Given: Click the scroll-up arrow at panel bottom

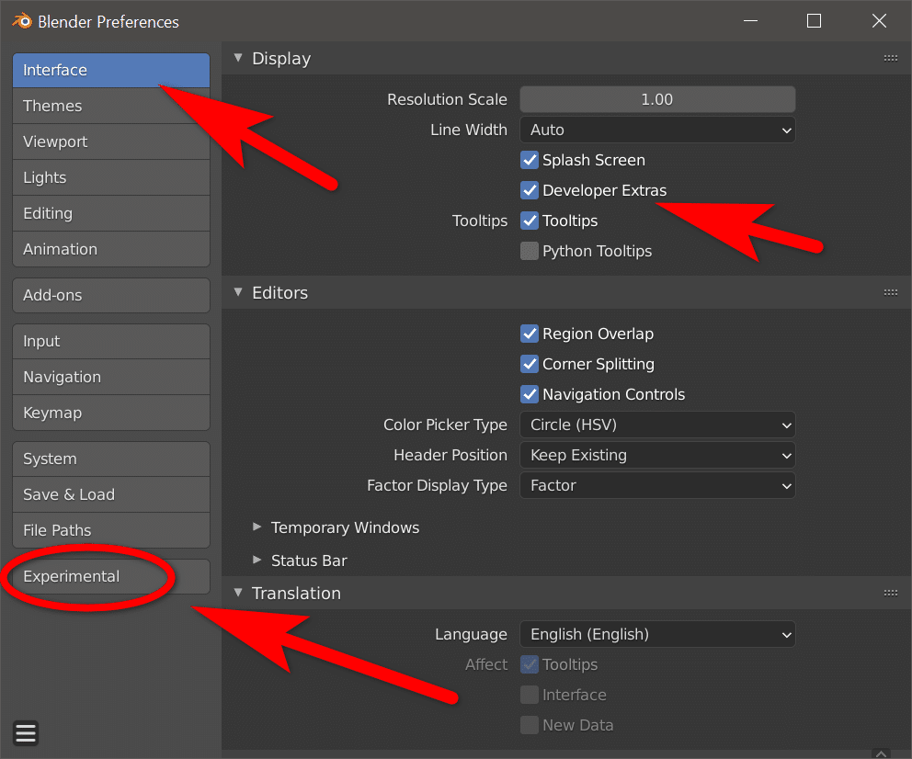Looking at the screenshot, I should 881,753.
